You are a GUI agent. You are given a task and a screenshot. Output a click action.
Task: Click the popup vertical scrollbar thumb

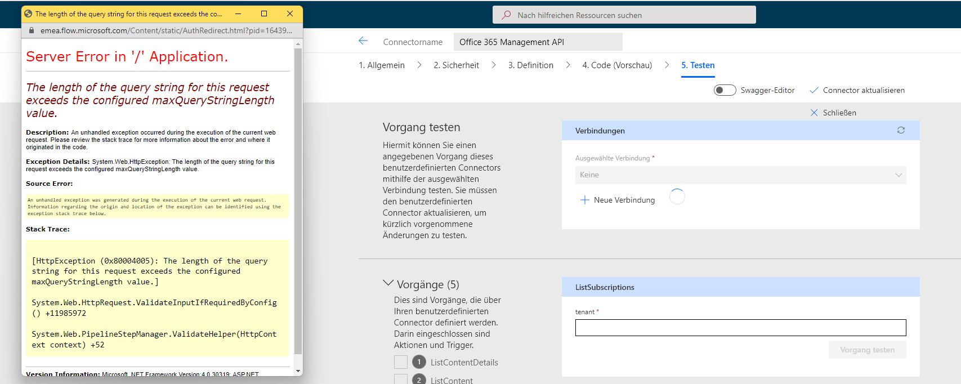tap(298, 201)
